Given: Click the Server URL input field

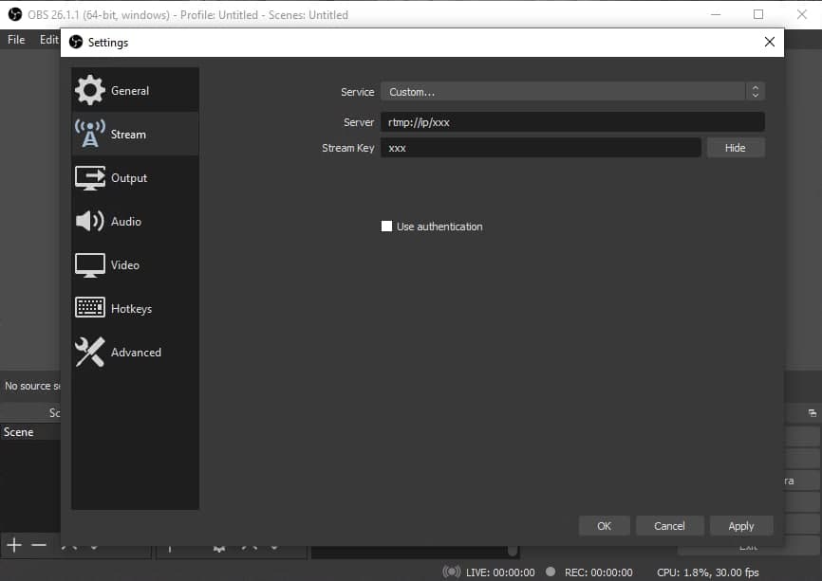Looking at the screenshot, I should [572, 122].
